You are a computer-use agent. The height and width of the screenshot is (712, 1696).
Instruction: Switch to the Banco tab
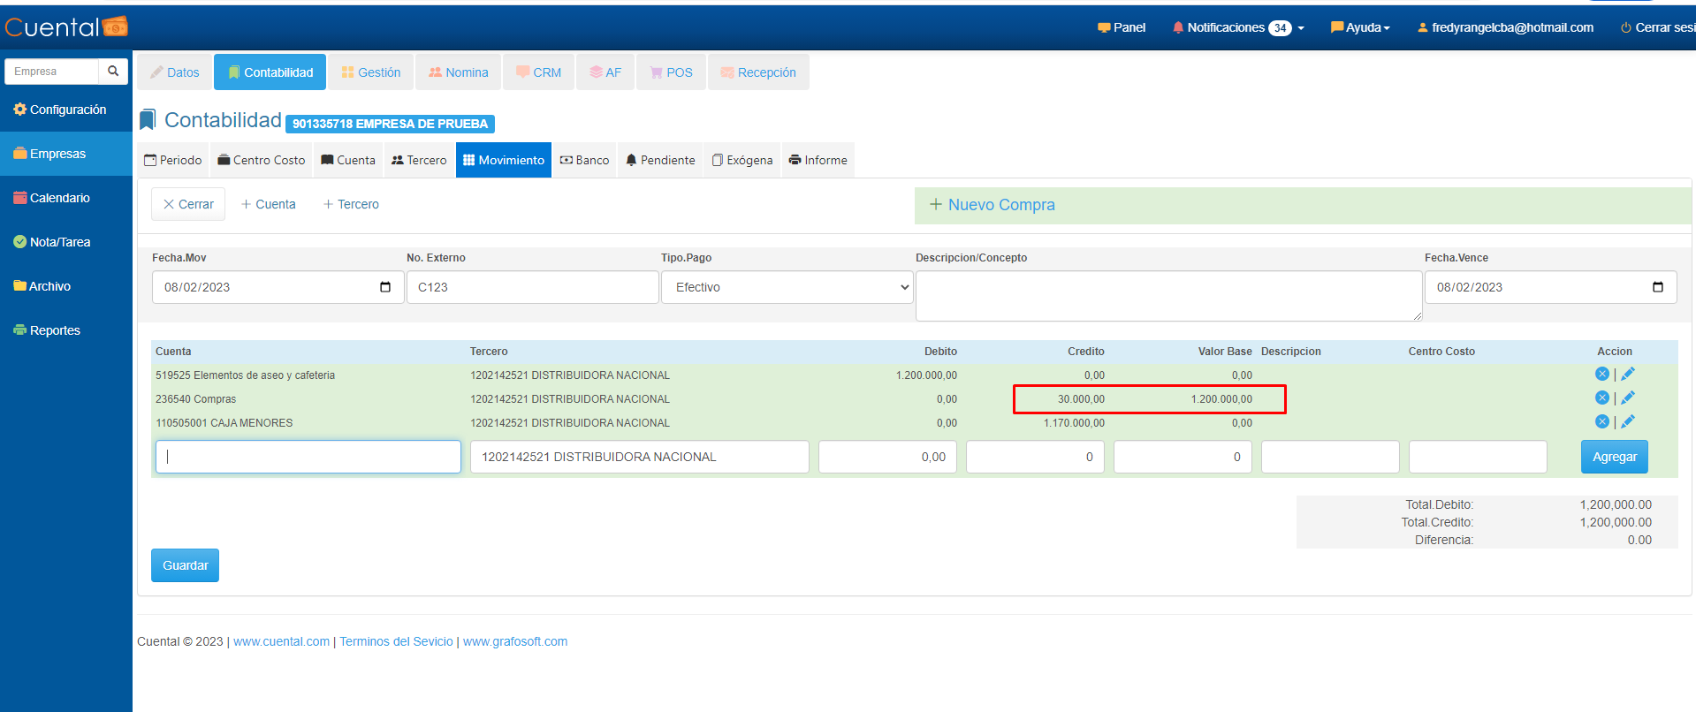(584, 160)
